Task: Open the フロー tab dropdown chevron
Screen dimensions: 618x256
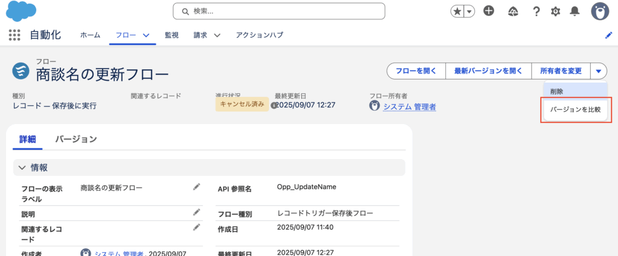Action: [x=145, y=36]
